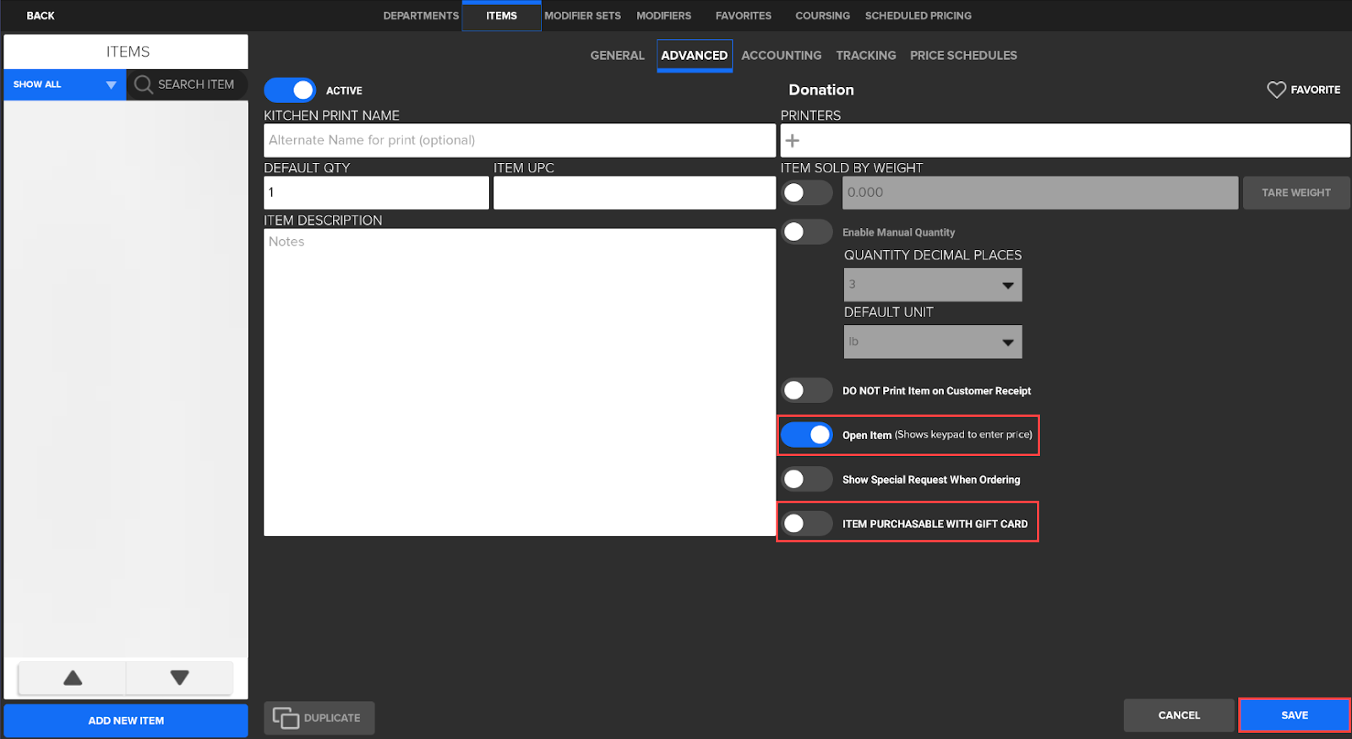Click the up arrow in items list

tap(73, 677)
